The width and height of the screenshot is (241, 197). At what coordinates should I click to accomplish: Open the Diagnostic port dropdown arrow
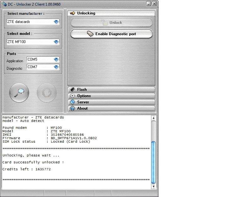click(56, 67)
